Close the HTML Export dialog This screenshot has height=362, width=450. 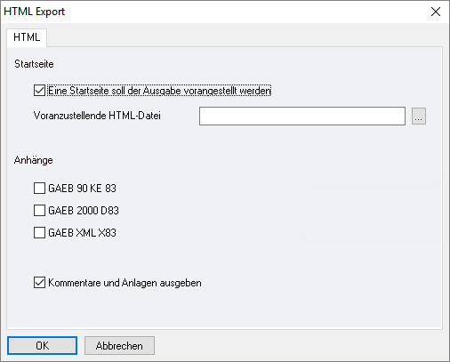click(x=436, y=12)
